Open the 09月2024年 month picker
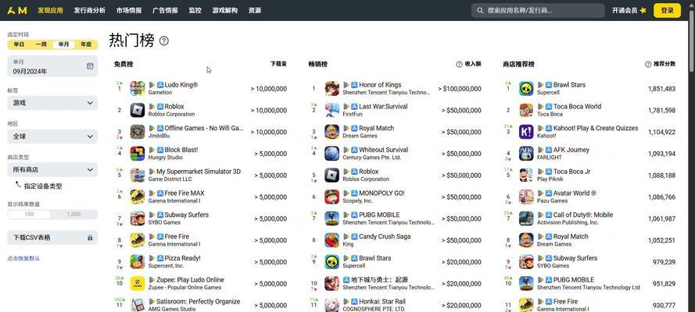 pos(52,66)
